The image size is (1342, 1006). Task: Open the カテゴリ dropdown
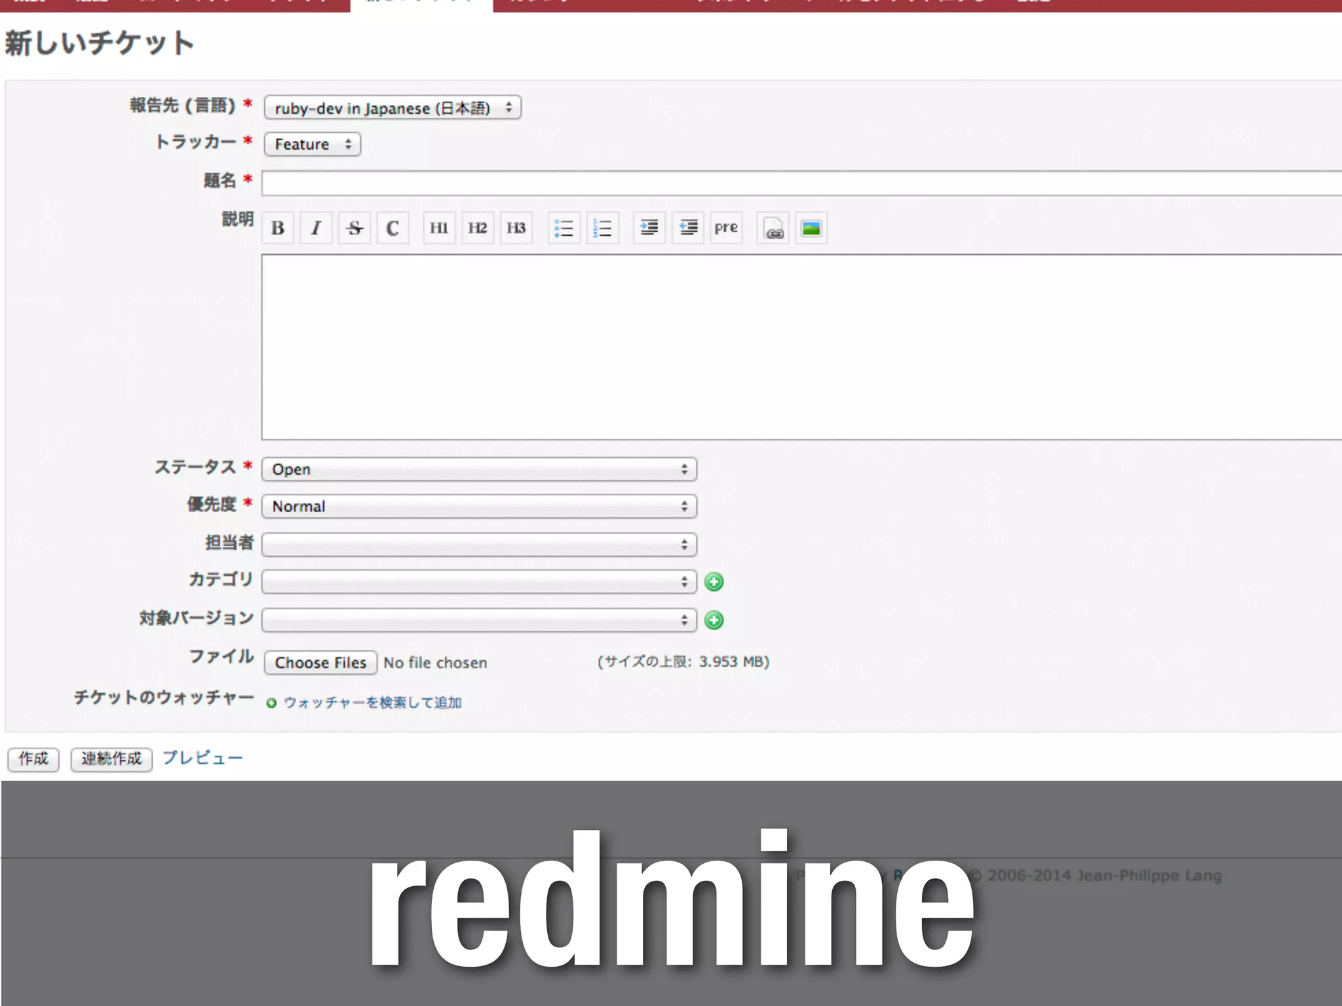pos(479,582)
